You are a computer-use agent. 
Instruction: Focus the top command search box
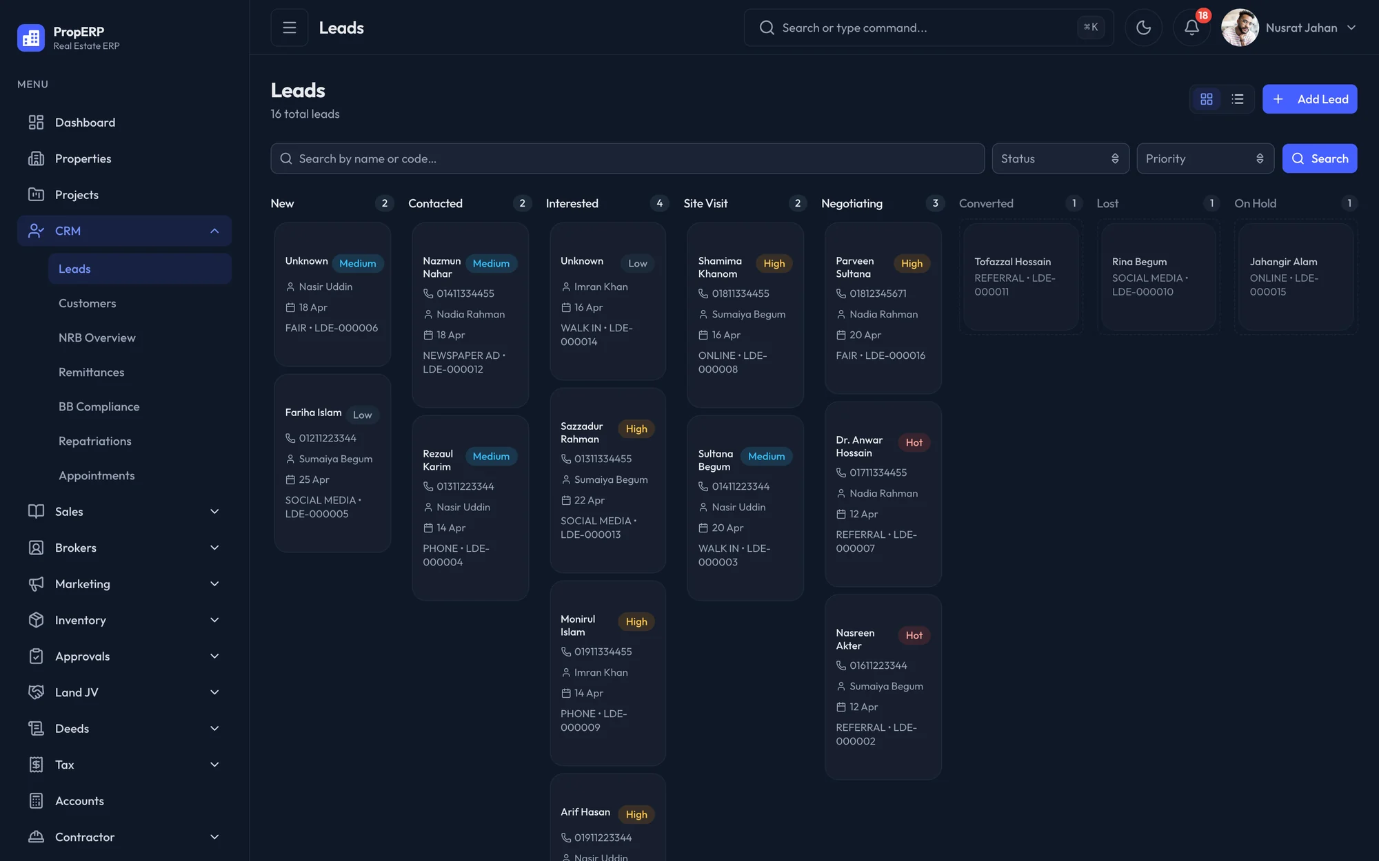point(929,28)
